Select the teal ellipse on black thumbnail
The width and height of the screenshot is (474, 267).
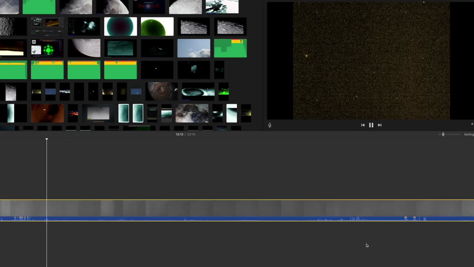coord(198,92)
